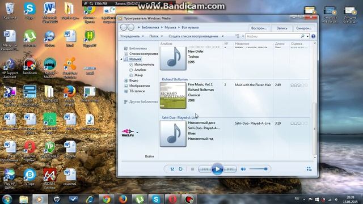Viewport: 363px width, 204px height.
Task: Rate Safri-Duo- Played-A-Live with stars
Action: tap(299, 124)
